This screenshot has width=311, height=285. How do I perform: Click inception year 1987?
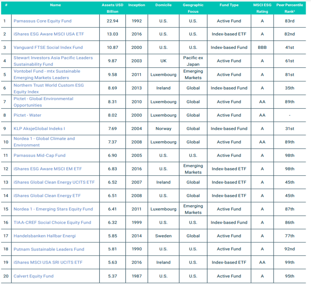point(137,276)
